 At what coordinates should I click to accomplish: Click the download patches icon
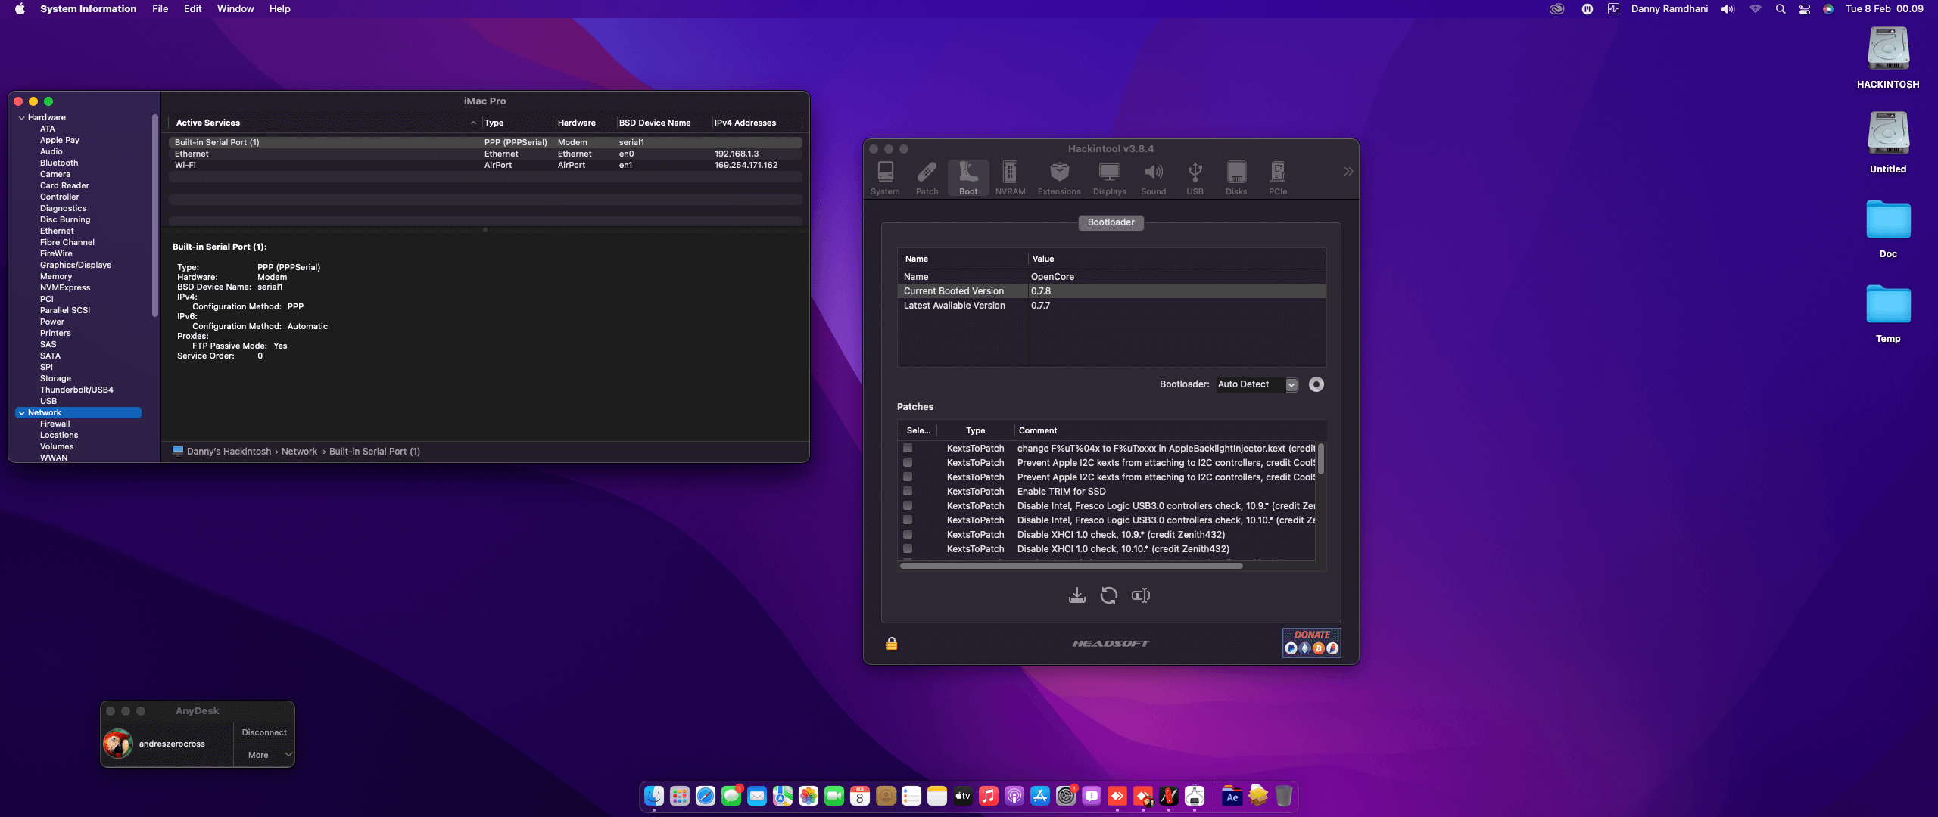(x=1077, y=595)
